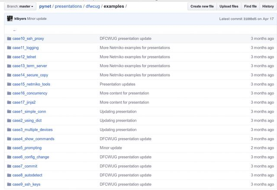Open case9_ssh_keys folder
Image resolution: width=277 pixels, height=190 pixels.
pyautogui.click(x=26, y=184)
